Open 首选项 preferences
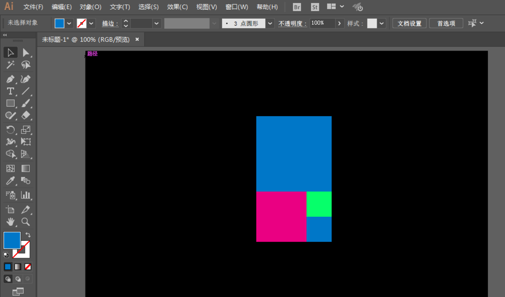This screenshot has height=297, width=505. point(446,23)
